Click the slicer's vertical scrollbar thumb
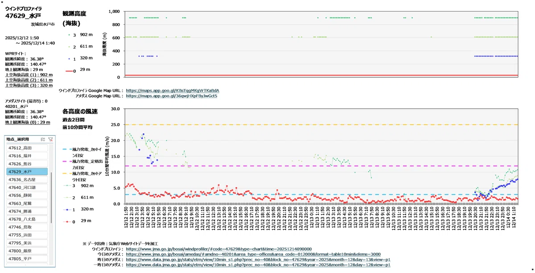The image size is (535, 273). [x=52, y=198]
